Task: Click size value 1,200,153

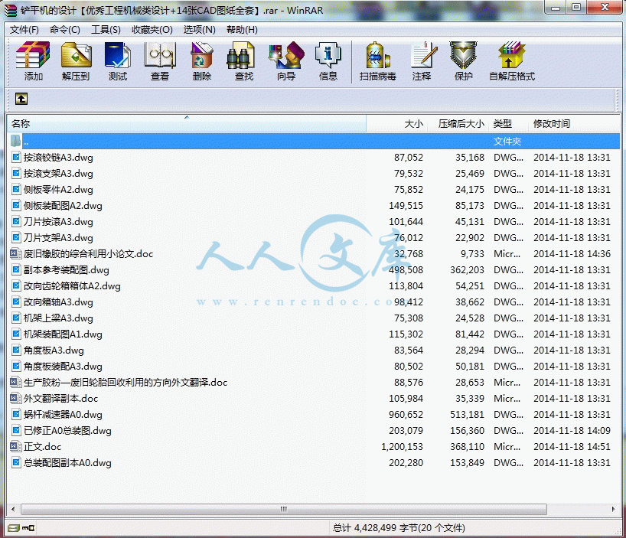Action: tap(402, 447)
